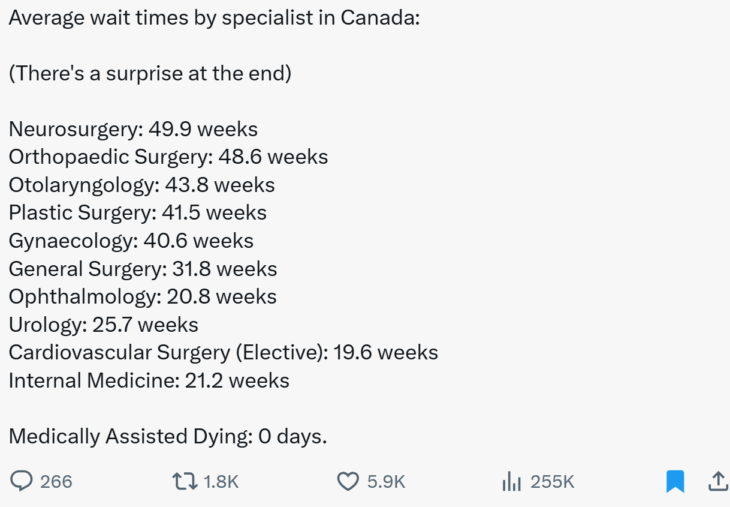The width and height of the screenshot is (730, 507).
Task: Toggle the blue bookmark icon
Action: point(675,481)
